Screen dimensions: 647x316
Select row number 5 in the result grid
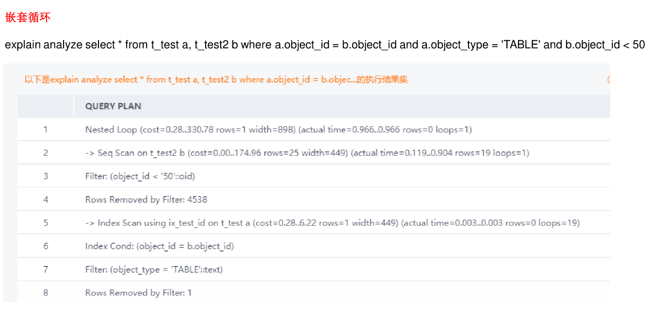pyautogui.click(x=46, y=223)
